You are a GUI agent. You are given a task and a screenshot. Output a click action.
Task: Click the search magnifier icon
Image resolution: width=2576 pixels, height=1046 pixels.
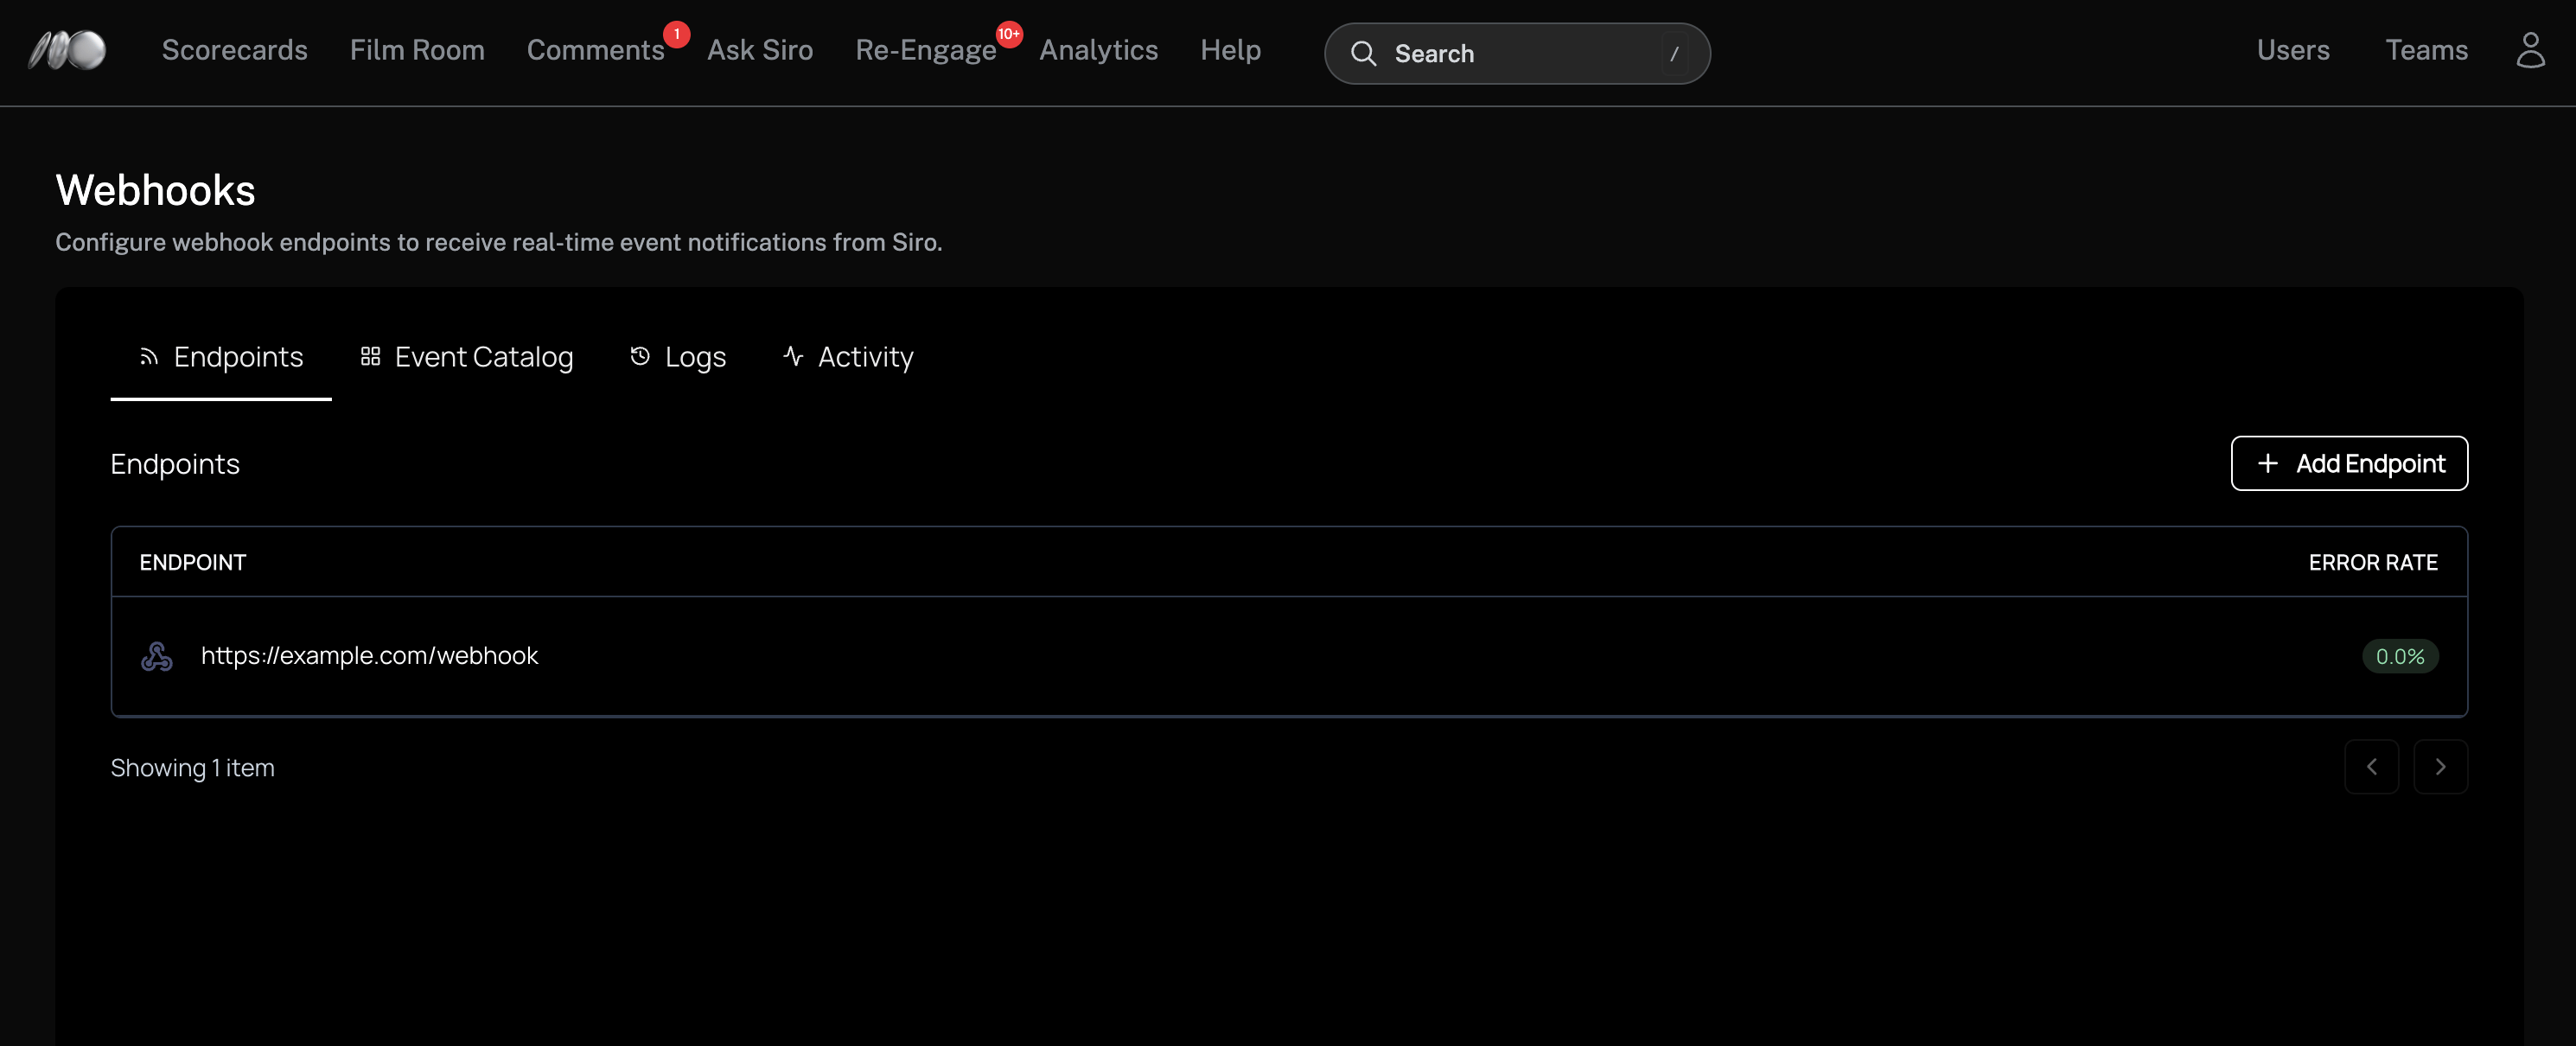[x=1364, y=54]
